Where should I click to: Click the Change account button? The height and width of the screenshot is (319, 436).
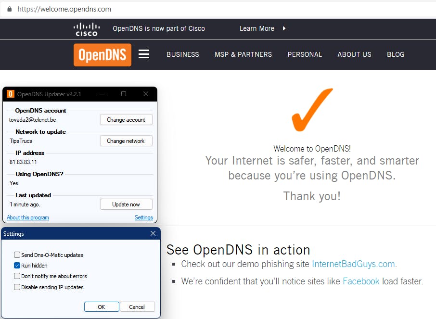(x=126, y=120)
